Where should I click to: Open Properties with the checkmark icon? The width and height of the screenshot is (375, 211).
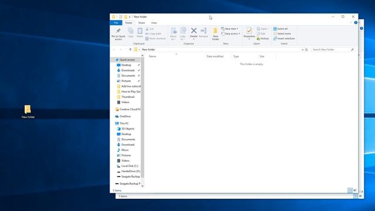249,30
